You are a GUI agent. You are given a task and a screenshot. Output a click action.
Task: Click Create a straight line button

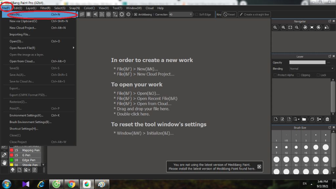tap(254, 14)
